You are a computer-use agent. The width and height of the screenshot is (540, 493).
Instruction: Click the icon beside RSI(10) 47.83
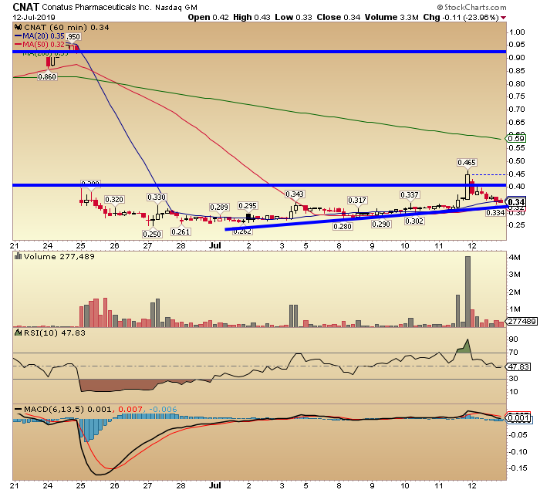pos(18,333)
